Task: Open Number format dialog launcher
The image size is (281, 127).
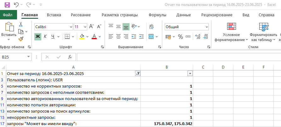Action: [209, 47]
